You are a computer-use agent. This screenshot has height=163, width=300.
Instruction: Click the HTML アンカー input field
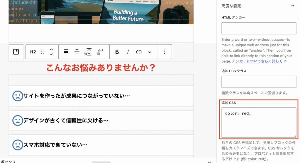[x=259, y=28]
